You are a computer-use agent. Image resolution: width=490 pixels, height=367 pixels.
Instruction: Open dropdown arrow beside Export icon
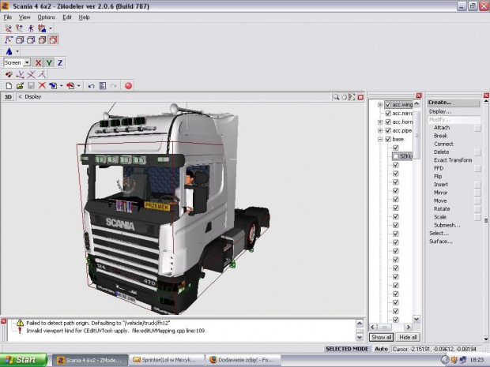click(79, 86)
